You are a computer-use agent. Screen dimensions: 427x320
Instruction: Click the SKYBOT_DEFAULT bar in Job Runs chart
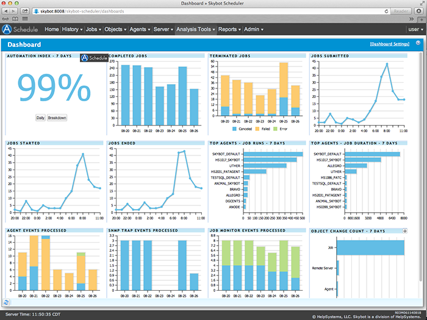pos(273,154)
